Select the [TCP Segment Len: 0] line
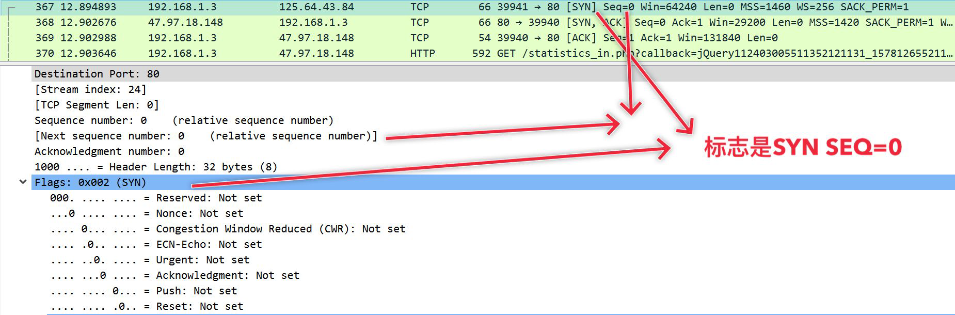The height and width of the screenshot is (315, 955). click(493, 105)
